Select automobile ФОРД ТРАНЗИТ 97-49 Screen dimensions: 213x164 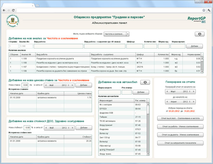[123, 150]
